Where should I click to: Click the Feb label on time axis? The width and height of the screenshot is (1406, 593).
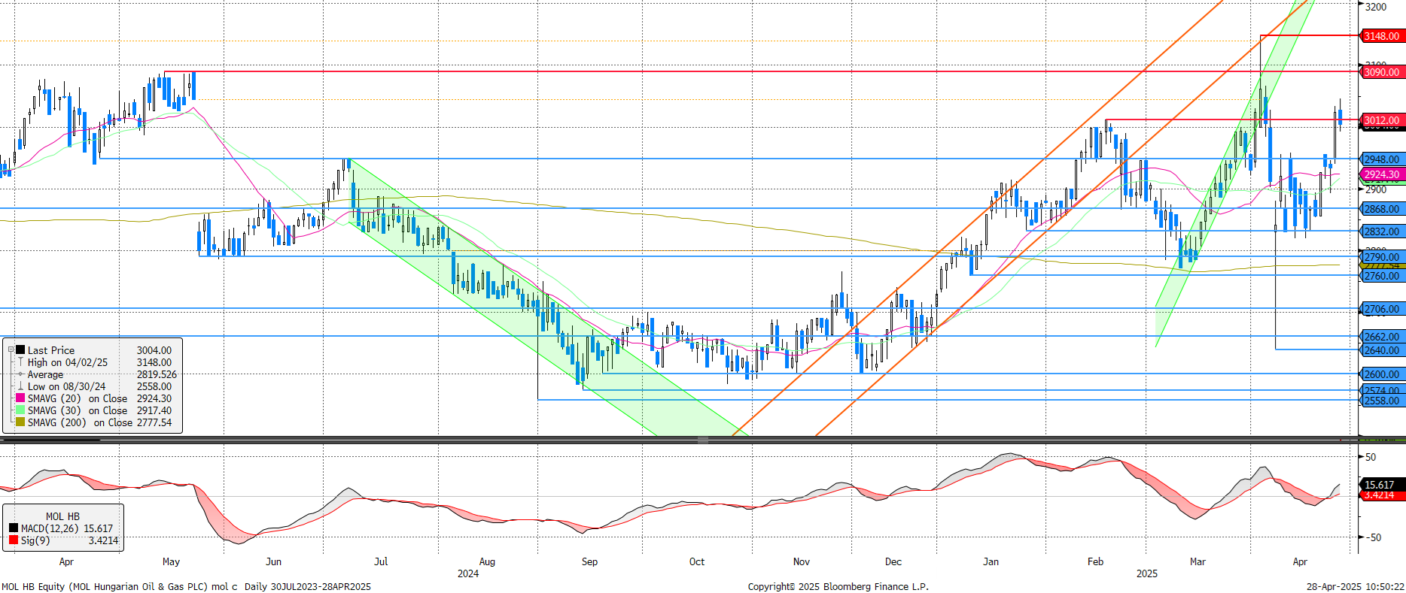[1095, 561]
